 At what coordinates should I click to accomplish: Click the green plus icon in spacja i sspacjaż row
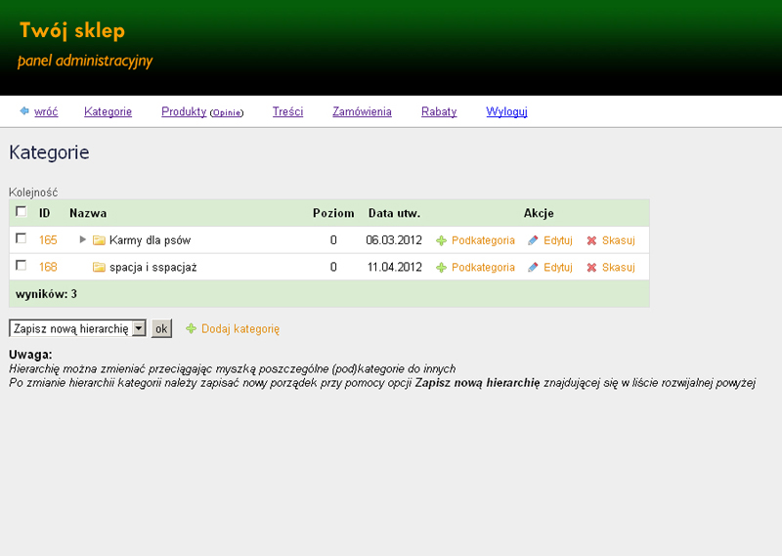[441, 268]
